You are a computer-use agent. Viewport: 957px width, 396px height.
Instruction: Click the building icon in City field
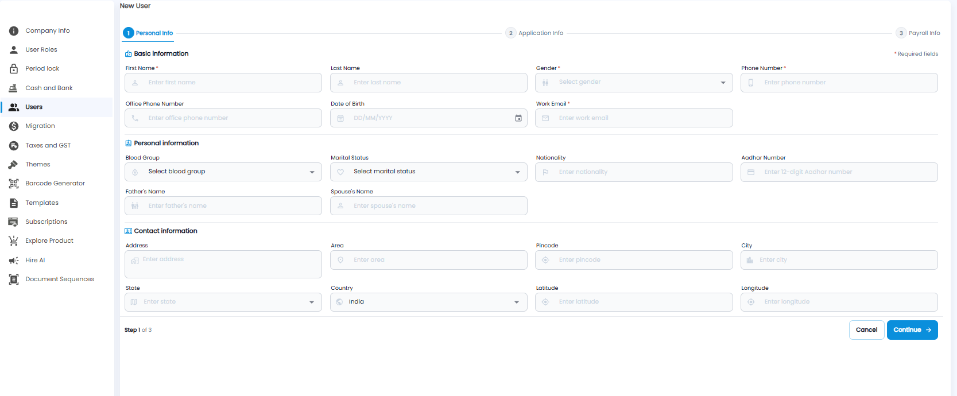coord(750,260)
